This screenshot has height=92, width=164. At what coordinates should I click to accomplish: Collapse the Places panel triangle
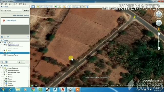(1, 40)
